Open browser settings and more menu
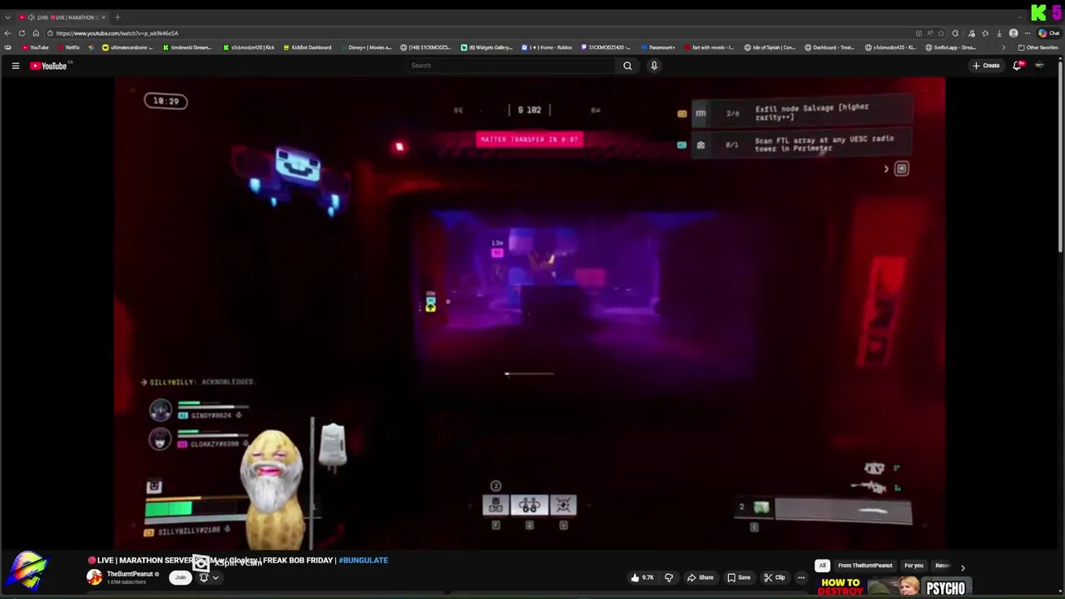 [x=1028, y=33]
